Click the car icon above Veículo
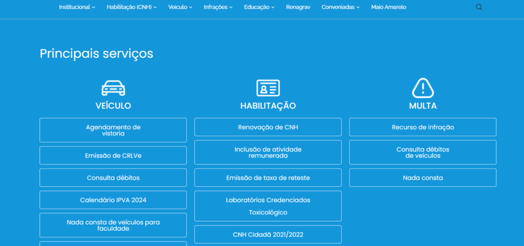Image resolution: width=524 pixels, height=246 pixels. (x=113, y=88)
